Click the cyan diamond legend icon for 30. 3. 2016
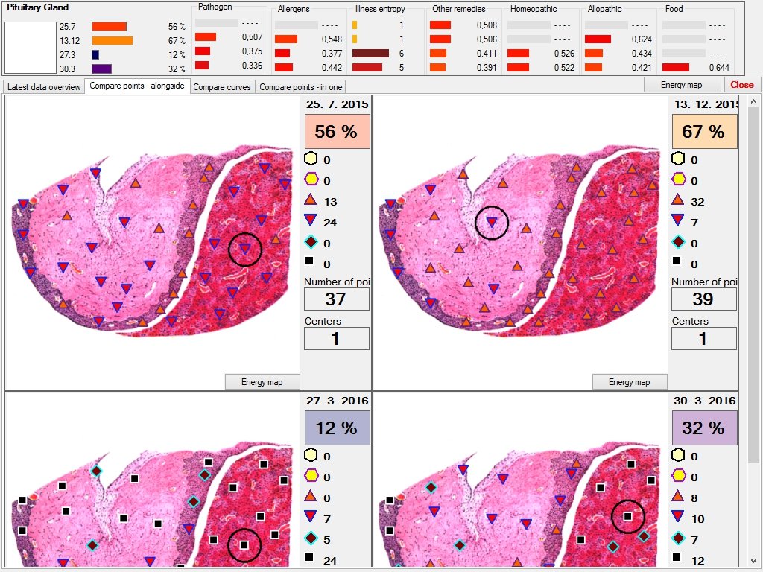763x572 pixels. tap(678, 538)
